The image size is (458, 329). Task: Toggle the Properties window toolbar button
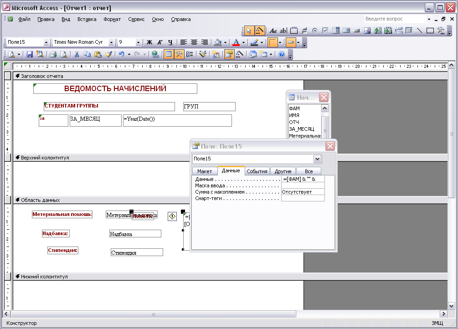[x=229, y=54]
